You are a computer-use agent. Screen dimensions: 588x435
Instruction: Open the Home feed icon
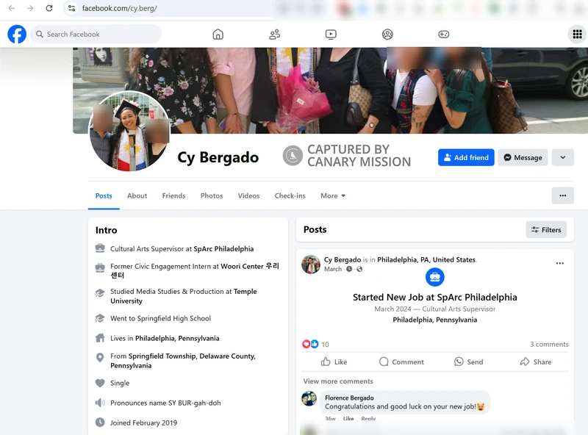[x=218, y=34]
